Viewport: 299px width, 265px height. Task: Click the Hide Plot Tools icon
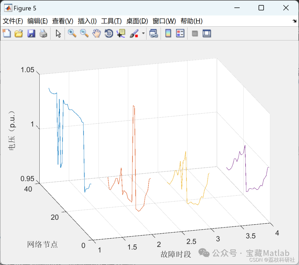coord(195,34)
